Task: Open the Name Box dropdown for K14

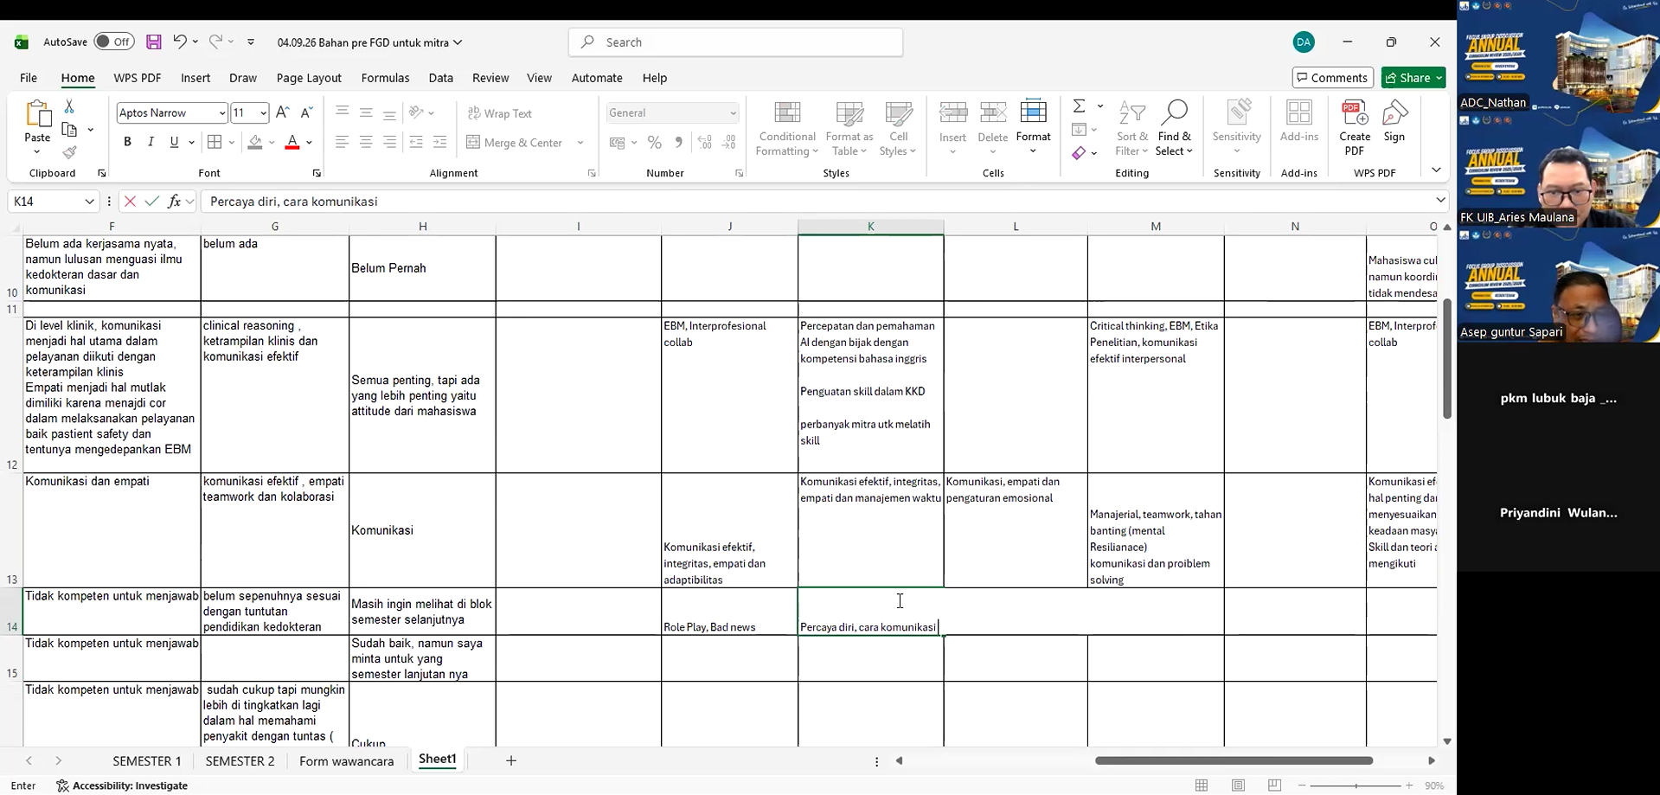Action: coord(89,202)
